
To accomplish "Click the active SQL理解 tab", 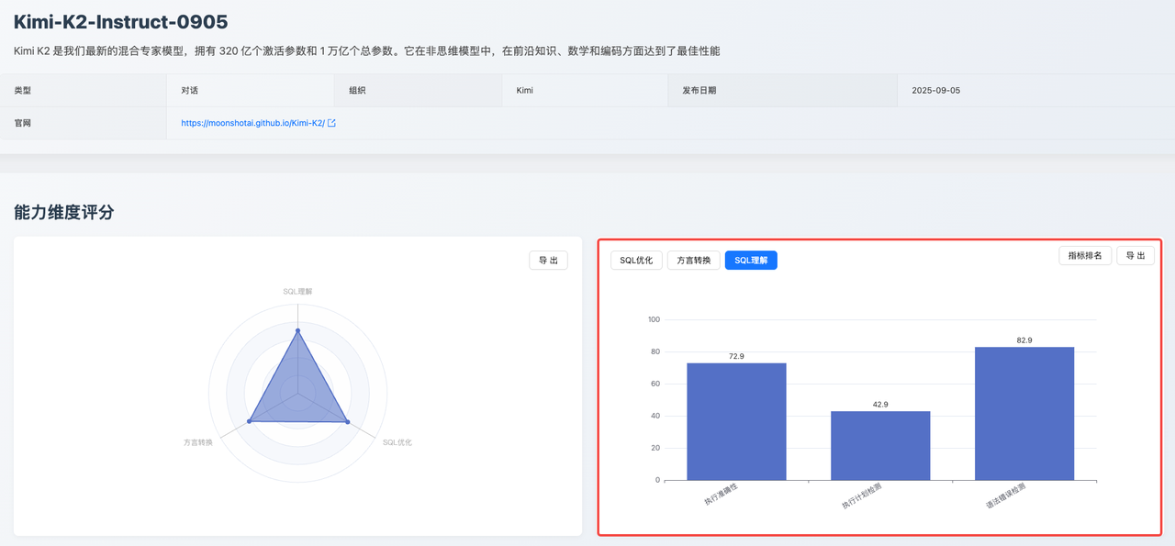I will pyautogui.click(x=751, y=261).
